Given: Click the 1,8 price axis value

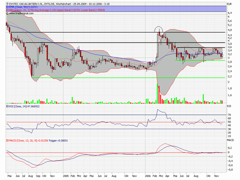Looking at the screenshot, I should (x=230, y=88).
